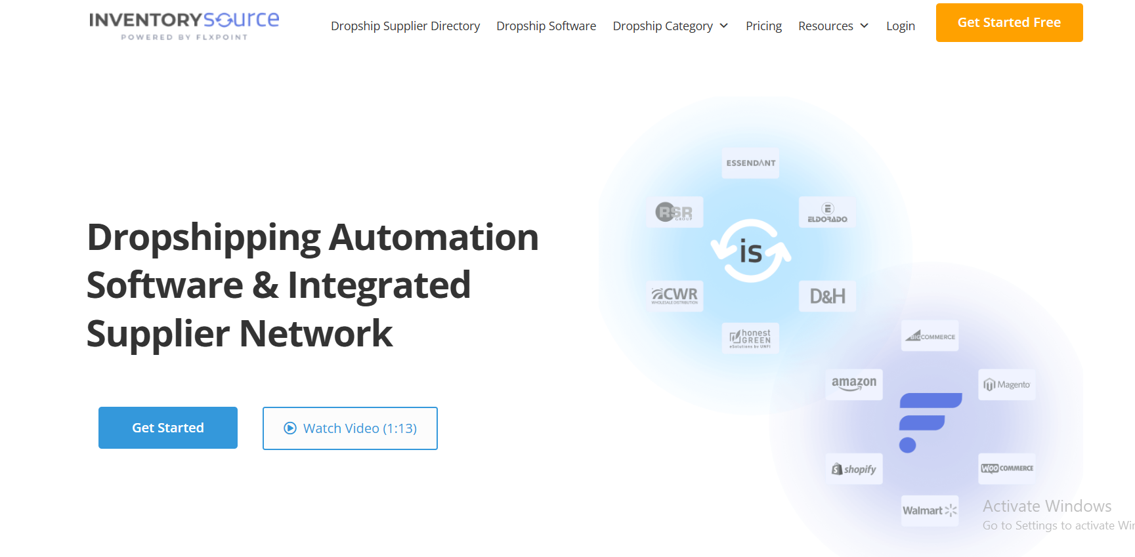Click the Essendant supplier logo

click(750, 163)
